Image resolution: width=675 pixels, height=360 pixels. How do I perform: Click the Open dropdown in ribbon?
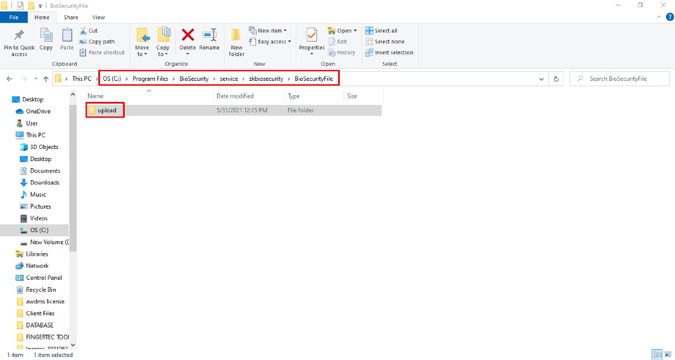(x=343, y=31)
